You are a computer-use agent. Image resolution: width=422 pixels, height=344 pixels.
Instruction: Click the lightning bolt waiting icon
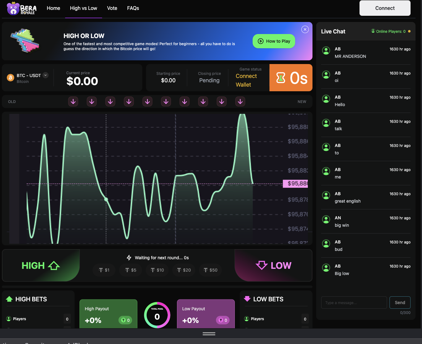coord(129,257)
